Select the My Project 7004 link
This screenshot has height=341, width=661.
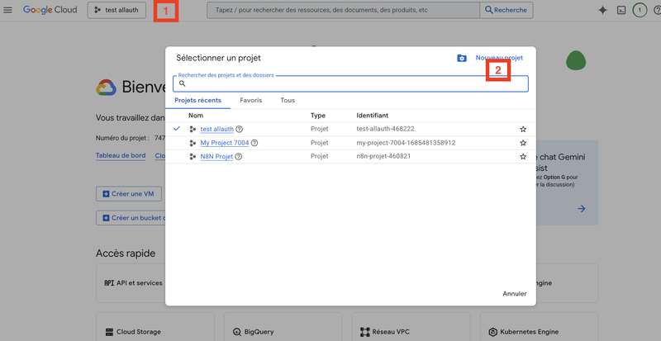224,143
